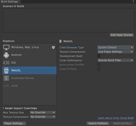
Task: Open the Code Optimization dropdown
Action: coord(116,60)
